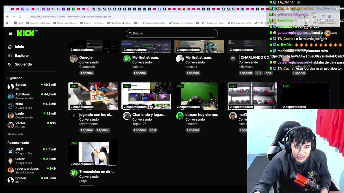Open the "Creador de nombre..." bookmark

[181, 23]
